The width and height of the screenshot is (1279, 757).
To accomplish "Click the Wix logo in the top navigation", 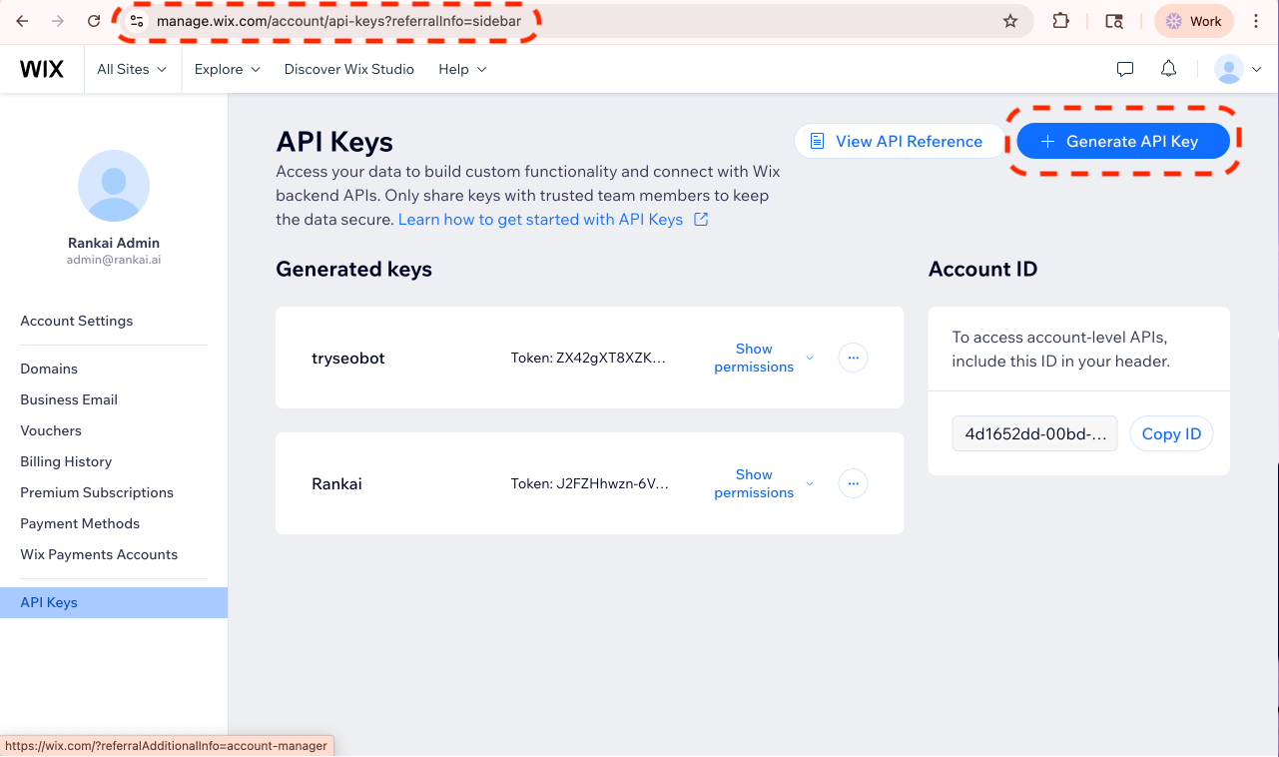I will [x=41, y=69].
